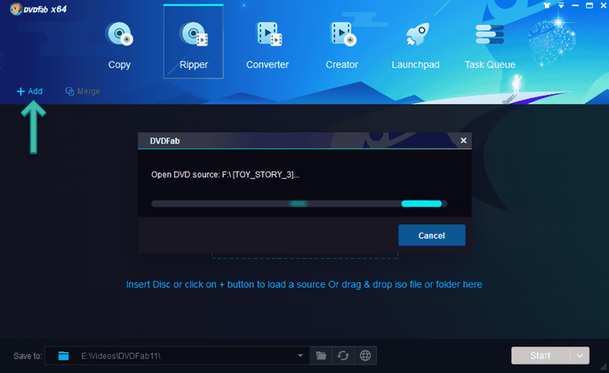The width and height of the screenshot is (609, 373).
Task: Click the DVDFab mascot logo icon
Action: click(x=15, y=9)
